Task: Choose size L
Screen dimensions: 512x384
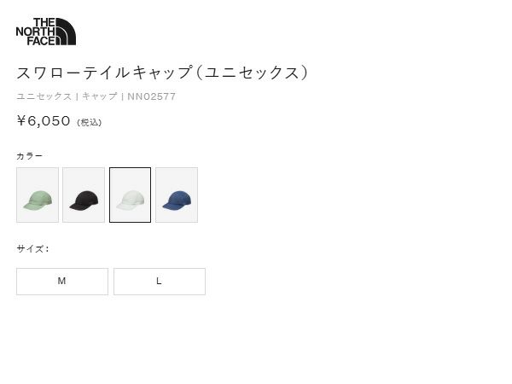Action: tap(160, 282)
